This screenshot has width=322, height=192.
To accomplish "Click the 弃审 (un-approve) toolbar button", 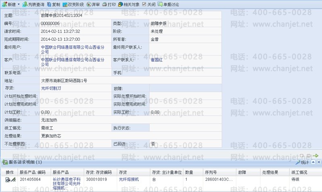I will point(93,4).
